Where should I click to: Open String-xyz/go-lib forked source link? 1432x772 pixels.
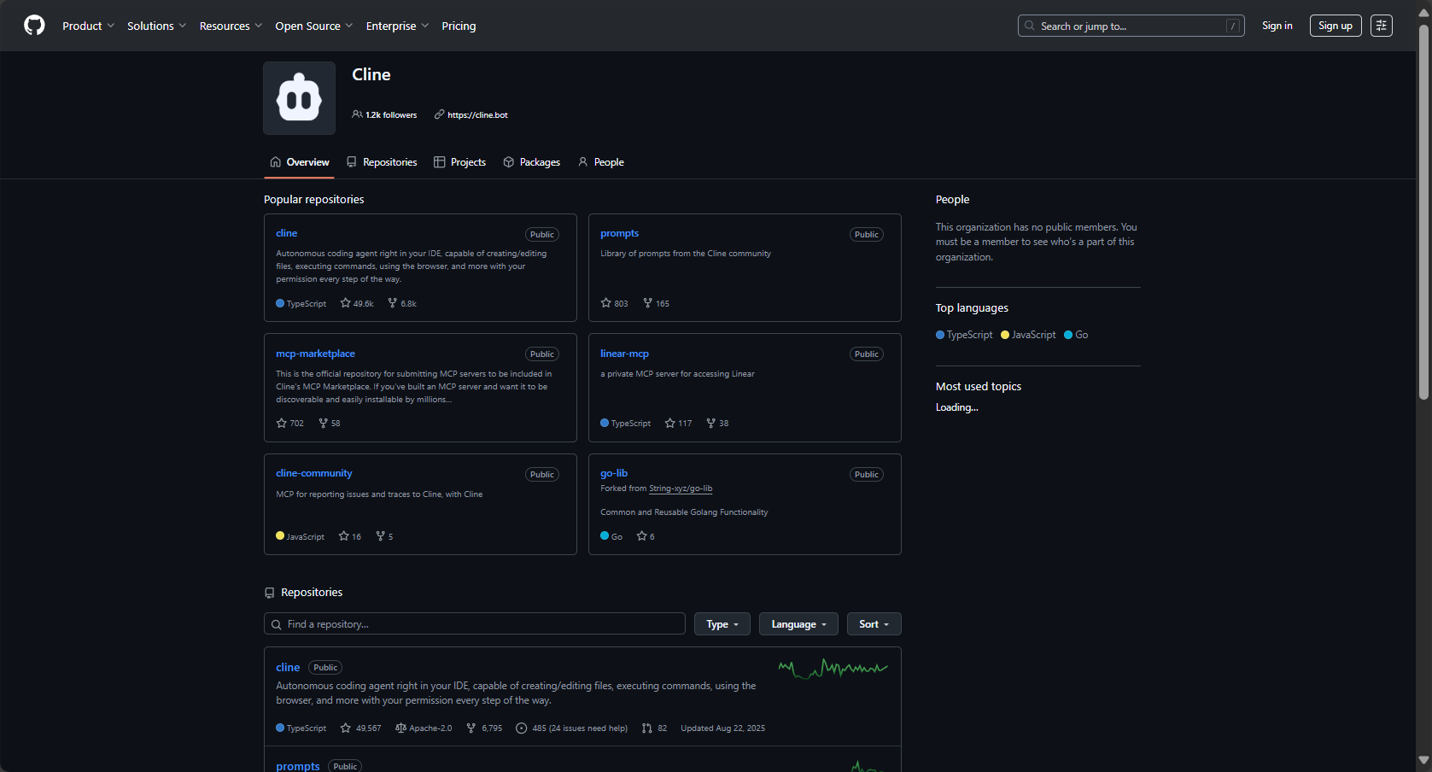[681, 488]
